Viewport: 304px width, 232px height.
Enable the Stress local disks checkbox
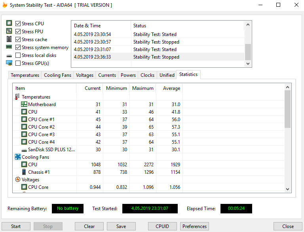click(18, 55)
